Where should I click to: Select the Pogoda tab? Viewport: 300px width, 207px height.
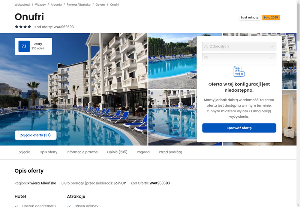click(x=143, y=152)
